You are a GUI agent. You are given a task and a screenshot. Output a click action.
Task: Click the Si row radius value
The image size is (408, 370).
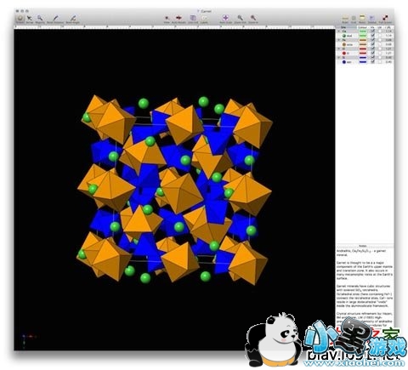point(388,58)
